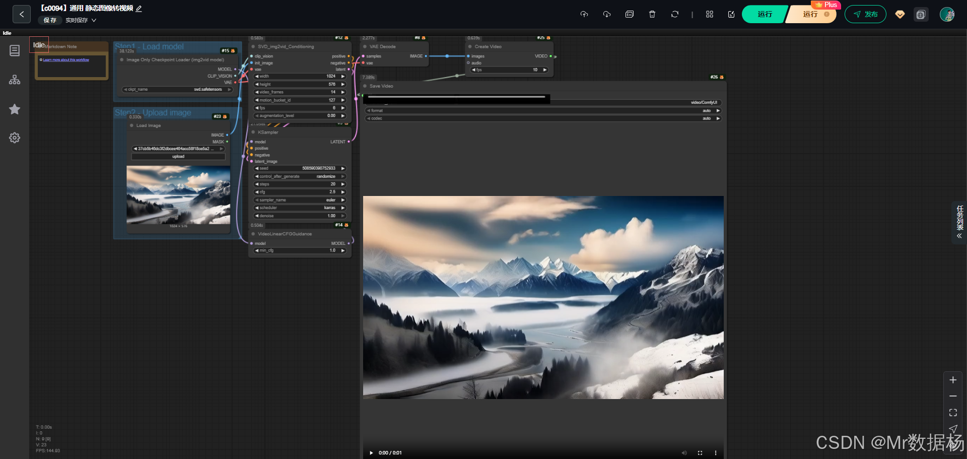The height and width of the screenshot is (459, 967).
Task: Click the denoise 1.00 value field
Action: [300, 216]
